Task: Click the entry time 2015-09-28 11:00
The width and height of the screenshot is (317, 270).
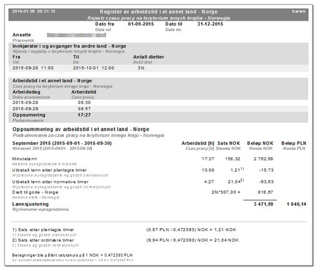Action: click(33, 68)
